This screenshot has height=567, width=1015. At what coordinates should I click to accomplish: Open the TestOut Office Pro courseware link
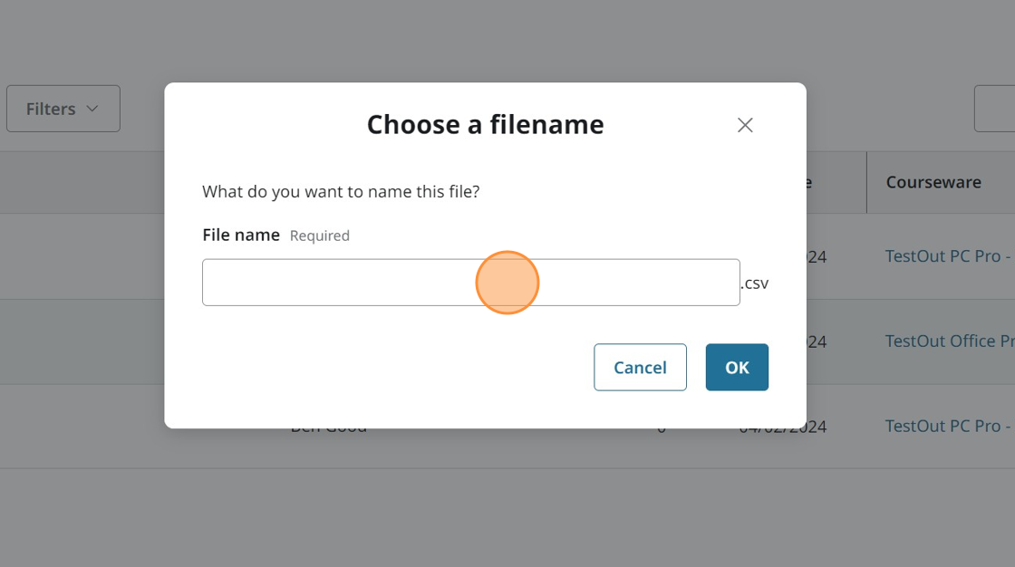point(949,341)
